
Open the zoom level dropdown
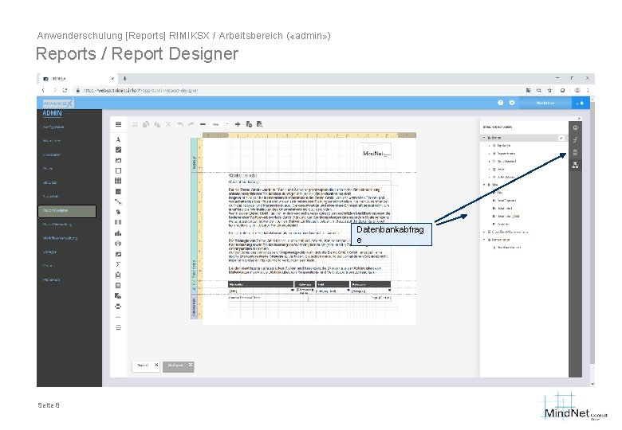220,124
